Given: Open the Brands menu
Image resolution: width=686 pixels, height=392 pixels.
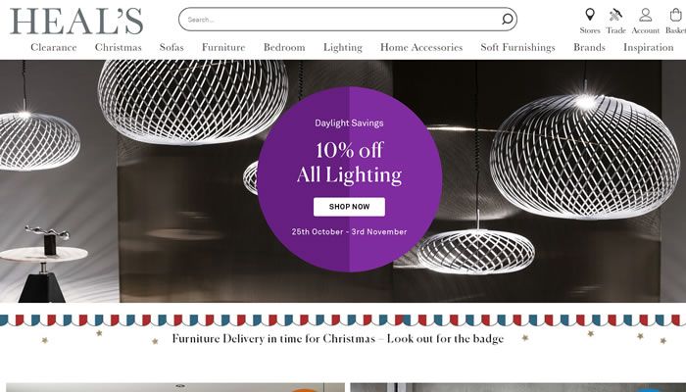Looking at the screenshot, I should 589,47.
